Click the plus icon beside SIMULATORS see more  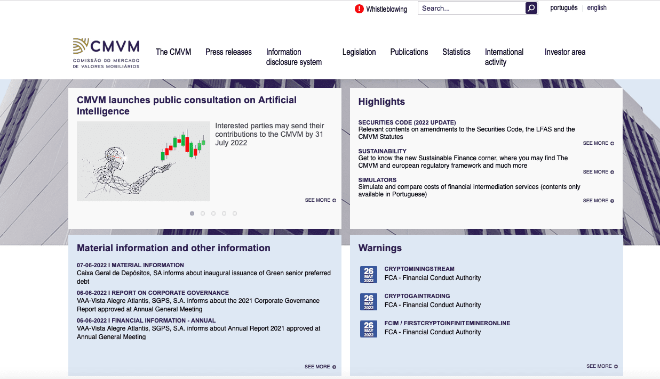click(613, 201)
